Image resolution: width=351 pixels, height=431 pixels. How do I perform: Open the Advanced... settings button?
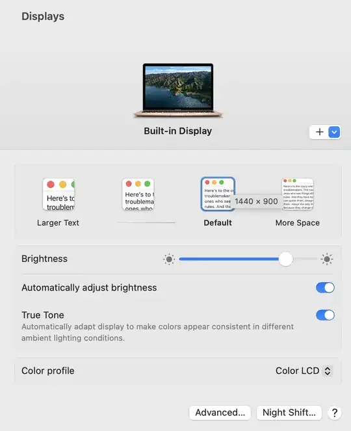220,413
